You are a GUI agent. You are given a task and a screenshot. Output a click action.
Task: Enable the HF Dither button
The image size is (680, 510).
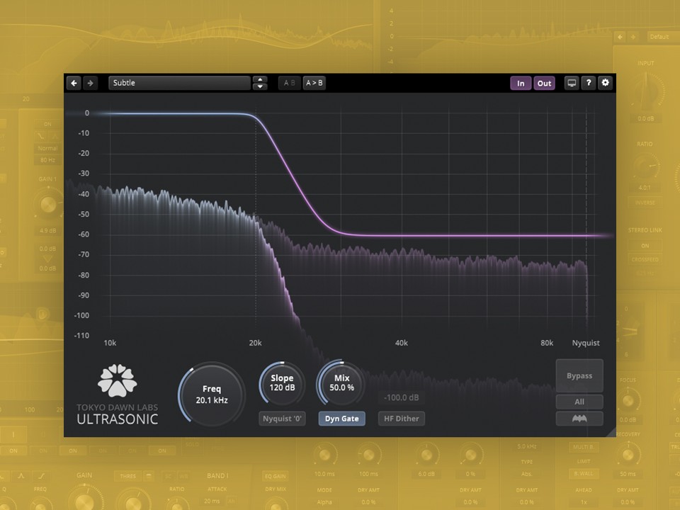pyautogui.click(x=401, y=419)
